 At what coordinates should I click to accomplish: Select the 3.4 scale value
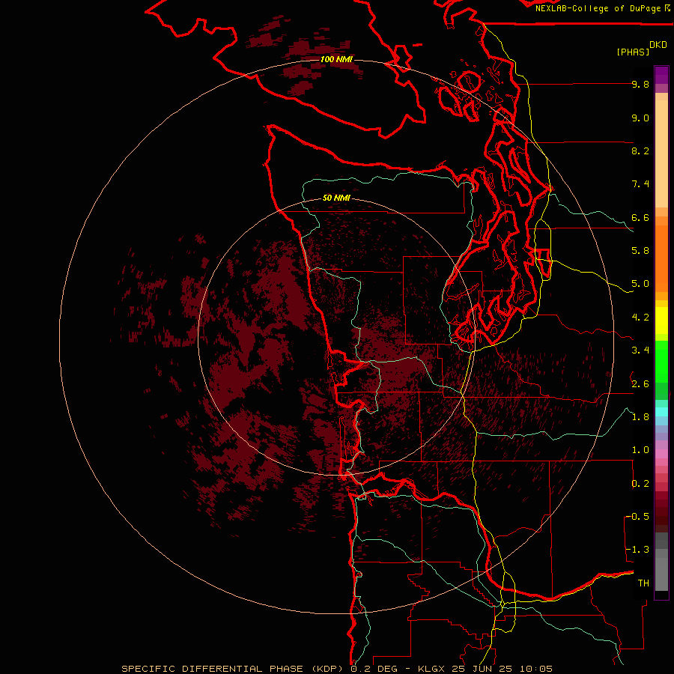click(640, 350)
